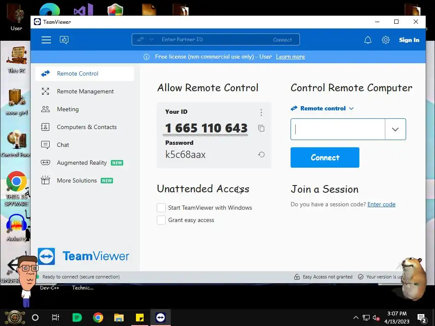Click the ID number 1 665 110 643
The image size is (435, 326).
pos(206,128)
